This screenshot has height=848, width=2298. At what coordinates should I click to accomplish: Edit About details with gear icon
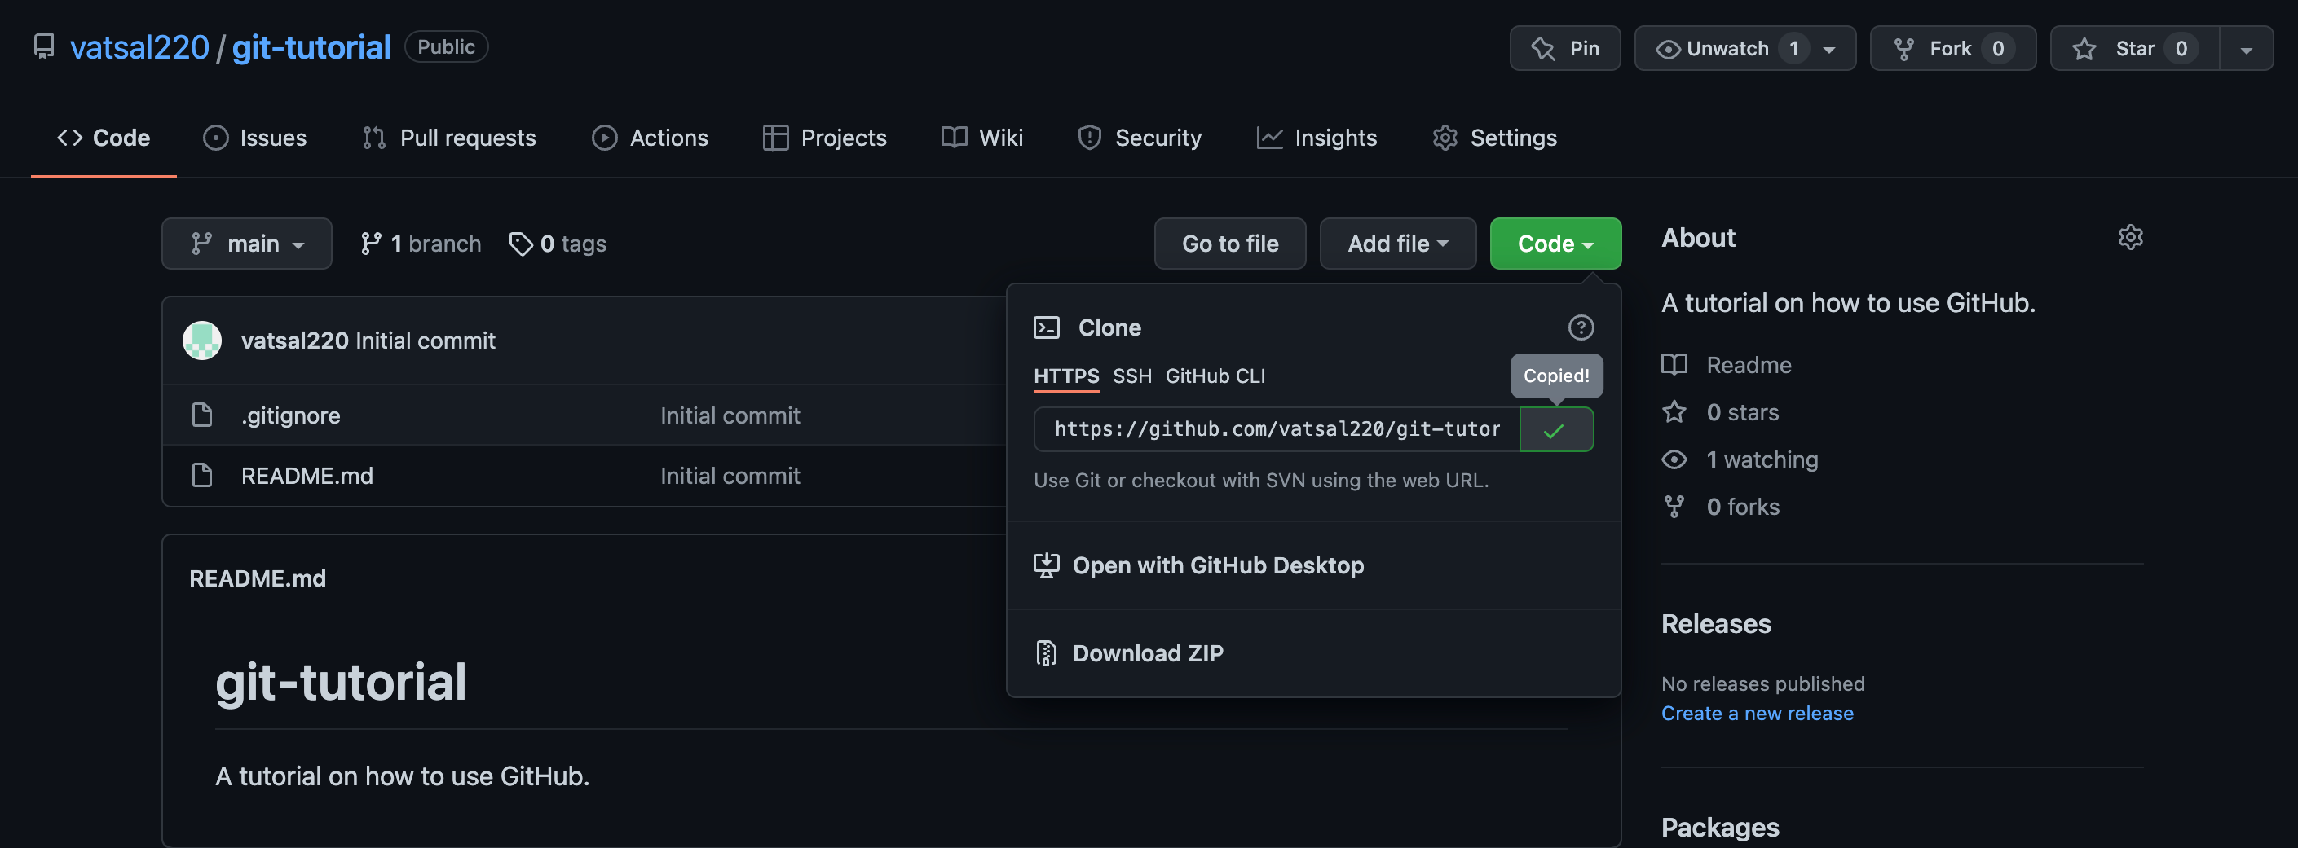[2130, 237]
